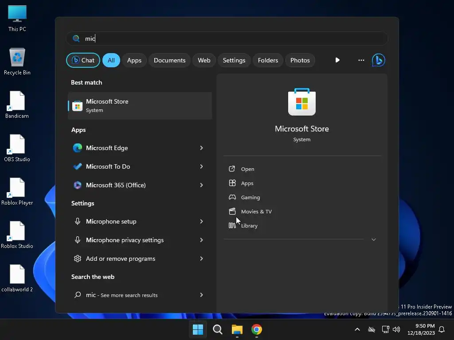Click the search magnifier icon in search box
454x340 pixels.
pos(76,39)
